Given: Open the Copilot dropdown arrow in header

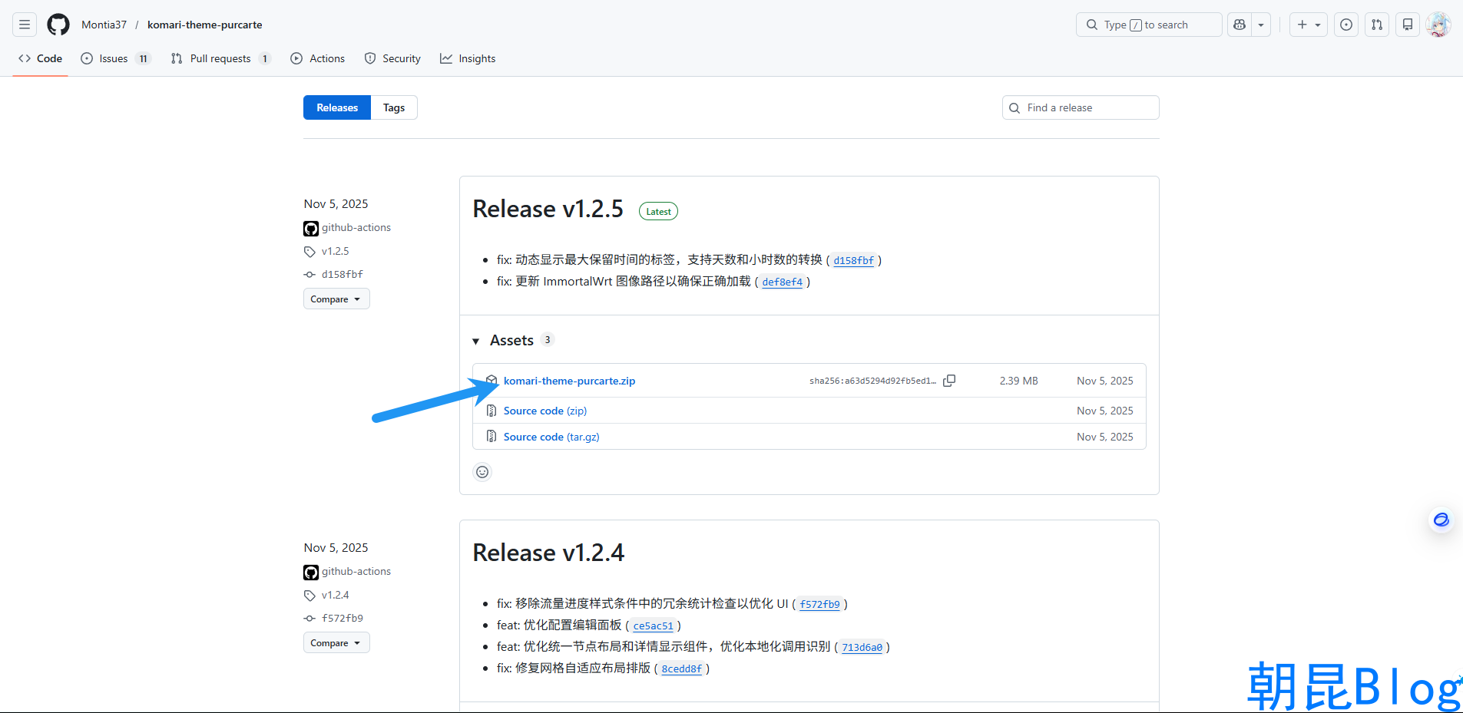Looking at the screenshot, I should 1261,25.
